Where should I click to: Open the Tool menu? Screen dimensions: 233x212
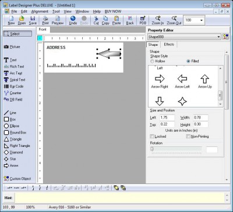point(56,12)
